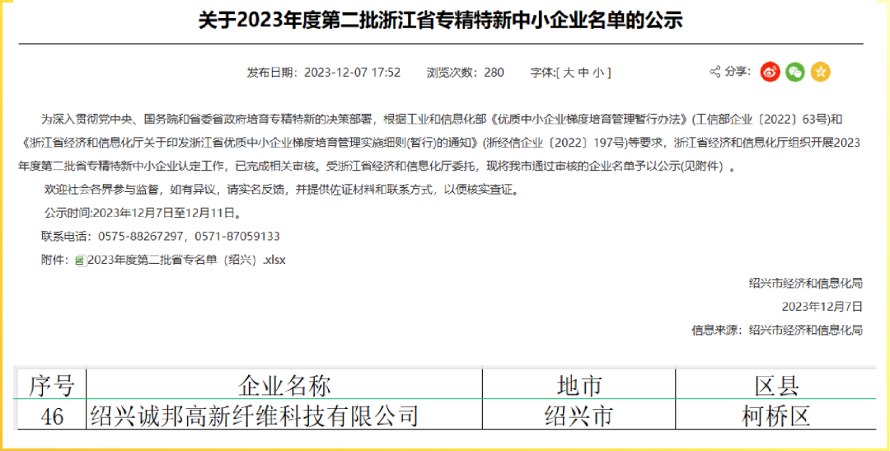The width and height of the screenshot is (890, 451).
Task: Click the 信息来源 source line
Action: [776, 331]
